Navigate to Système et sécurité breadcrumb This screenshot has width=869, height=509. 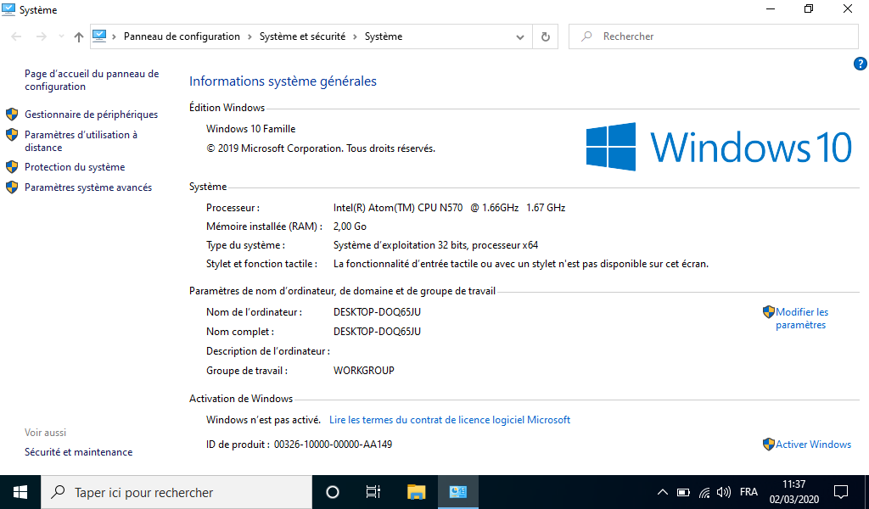[303, 36]
